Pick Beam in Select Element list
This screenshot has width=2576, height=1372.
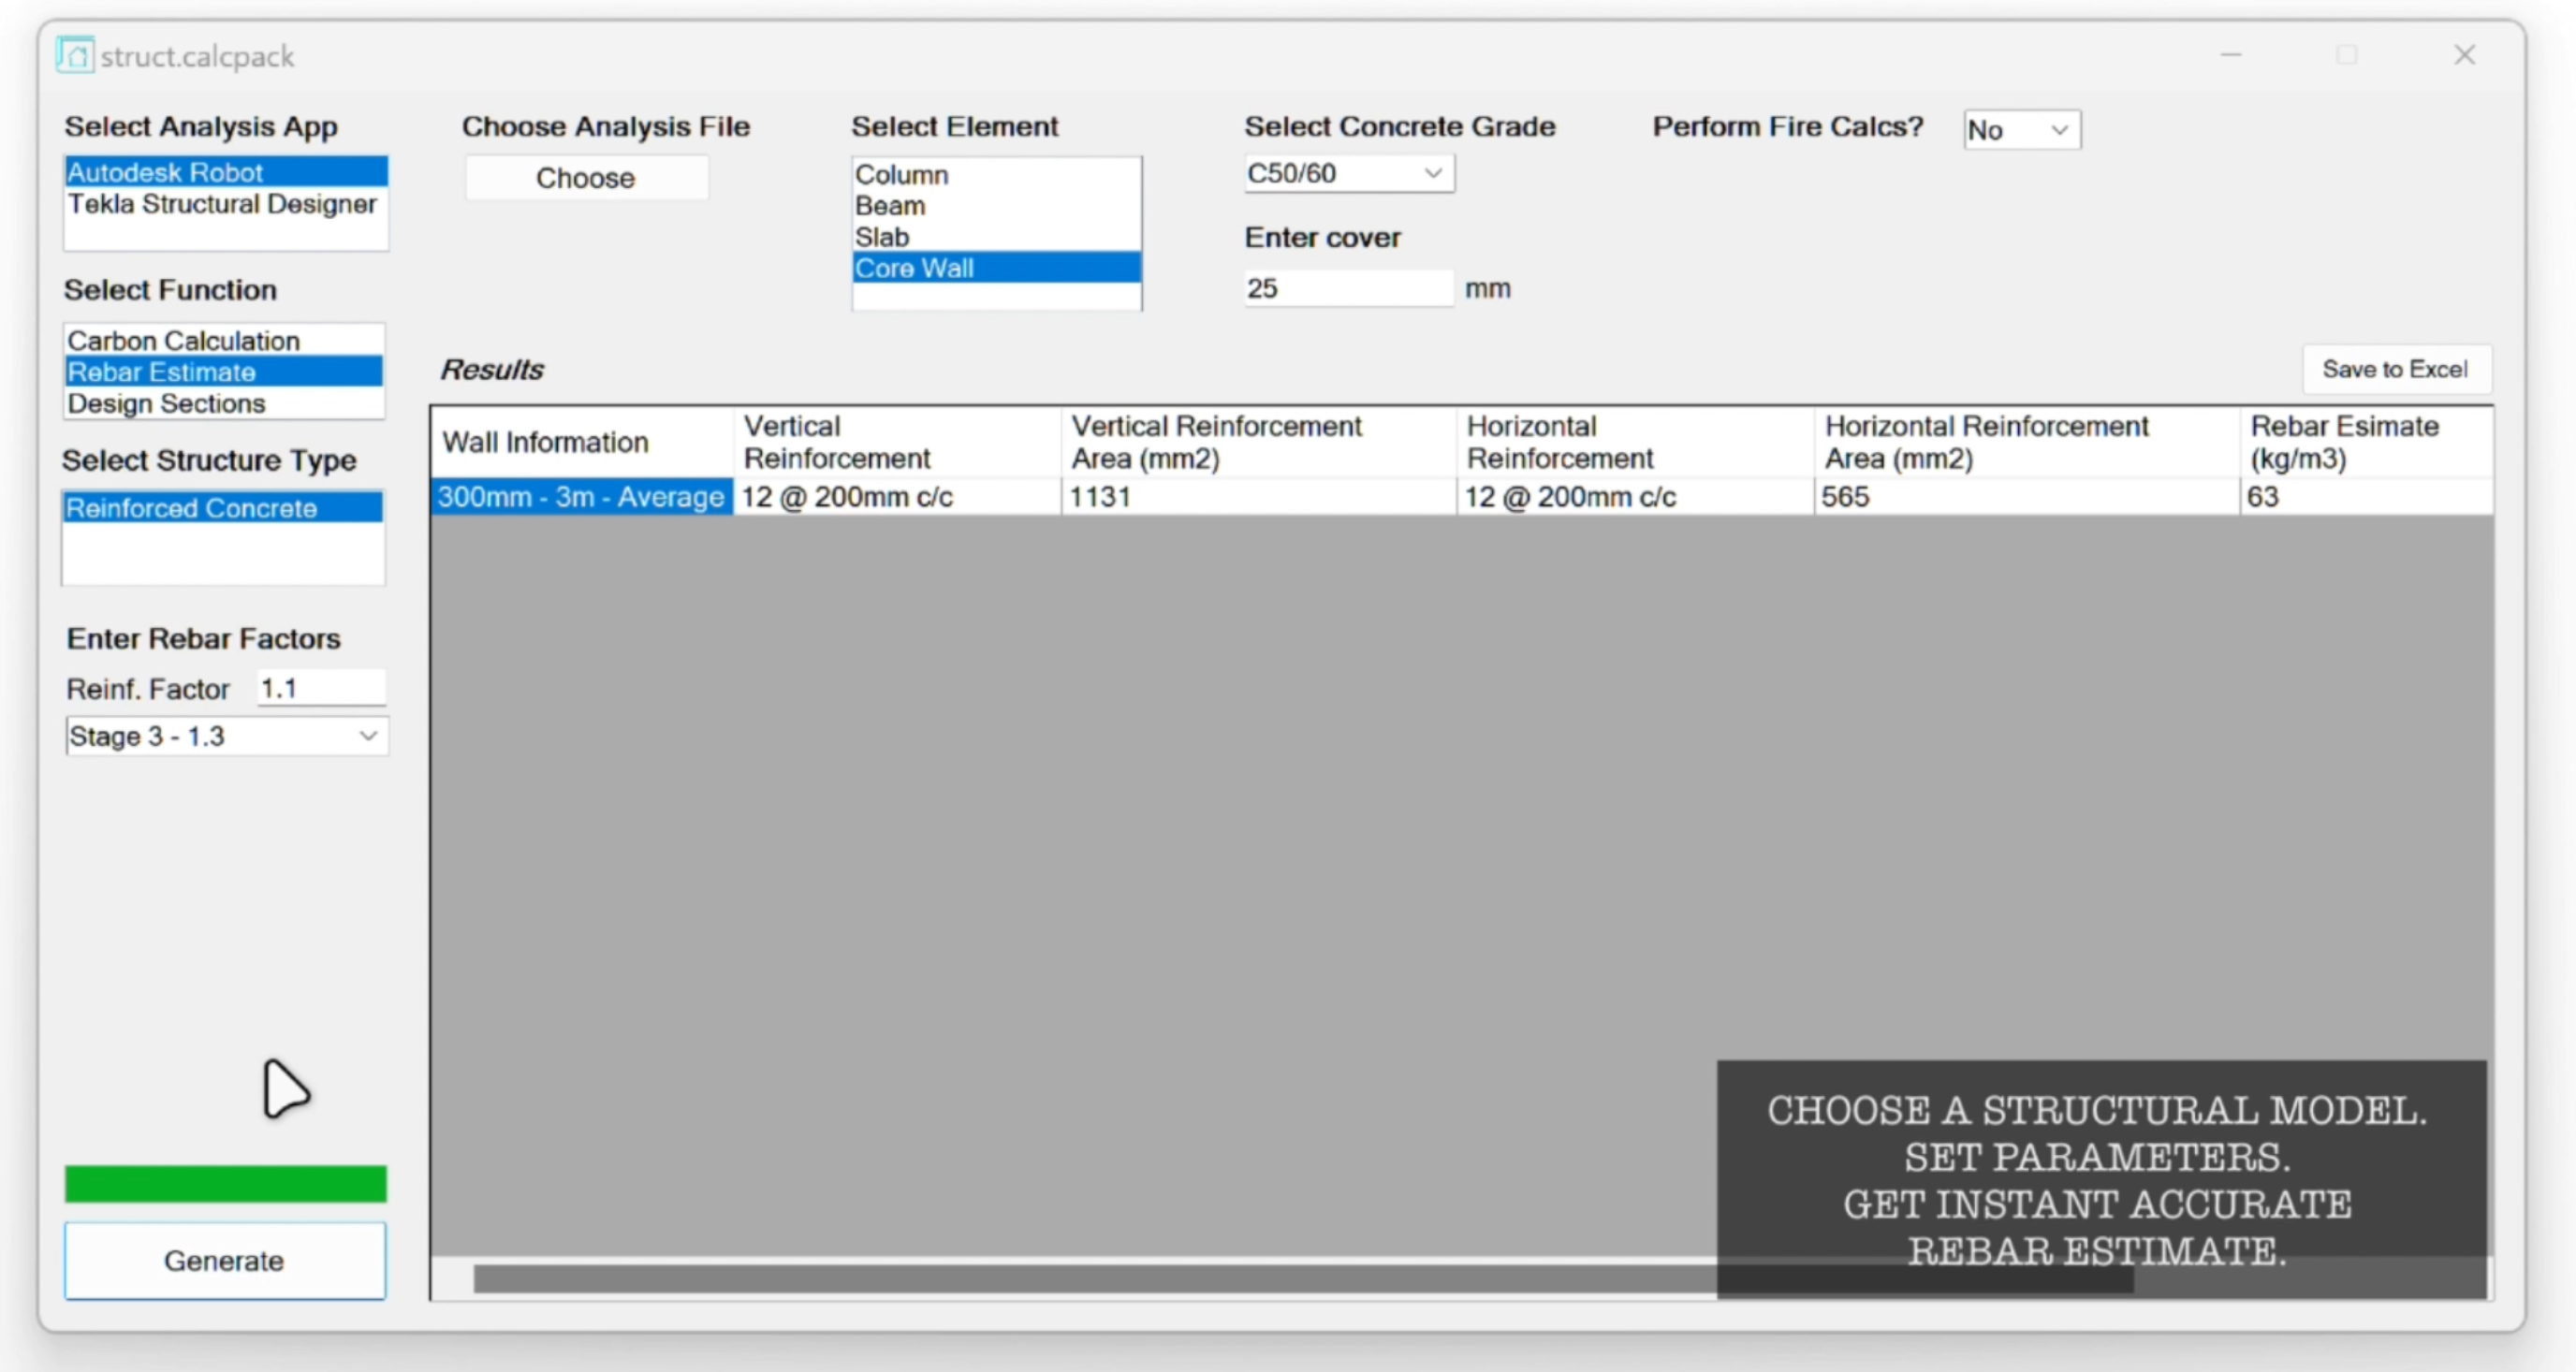click(890, 205)
